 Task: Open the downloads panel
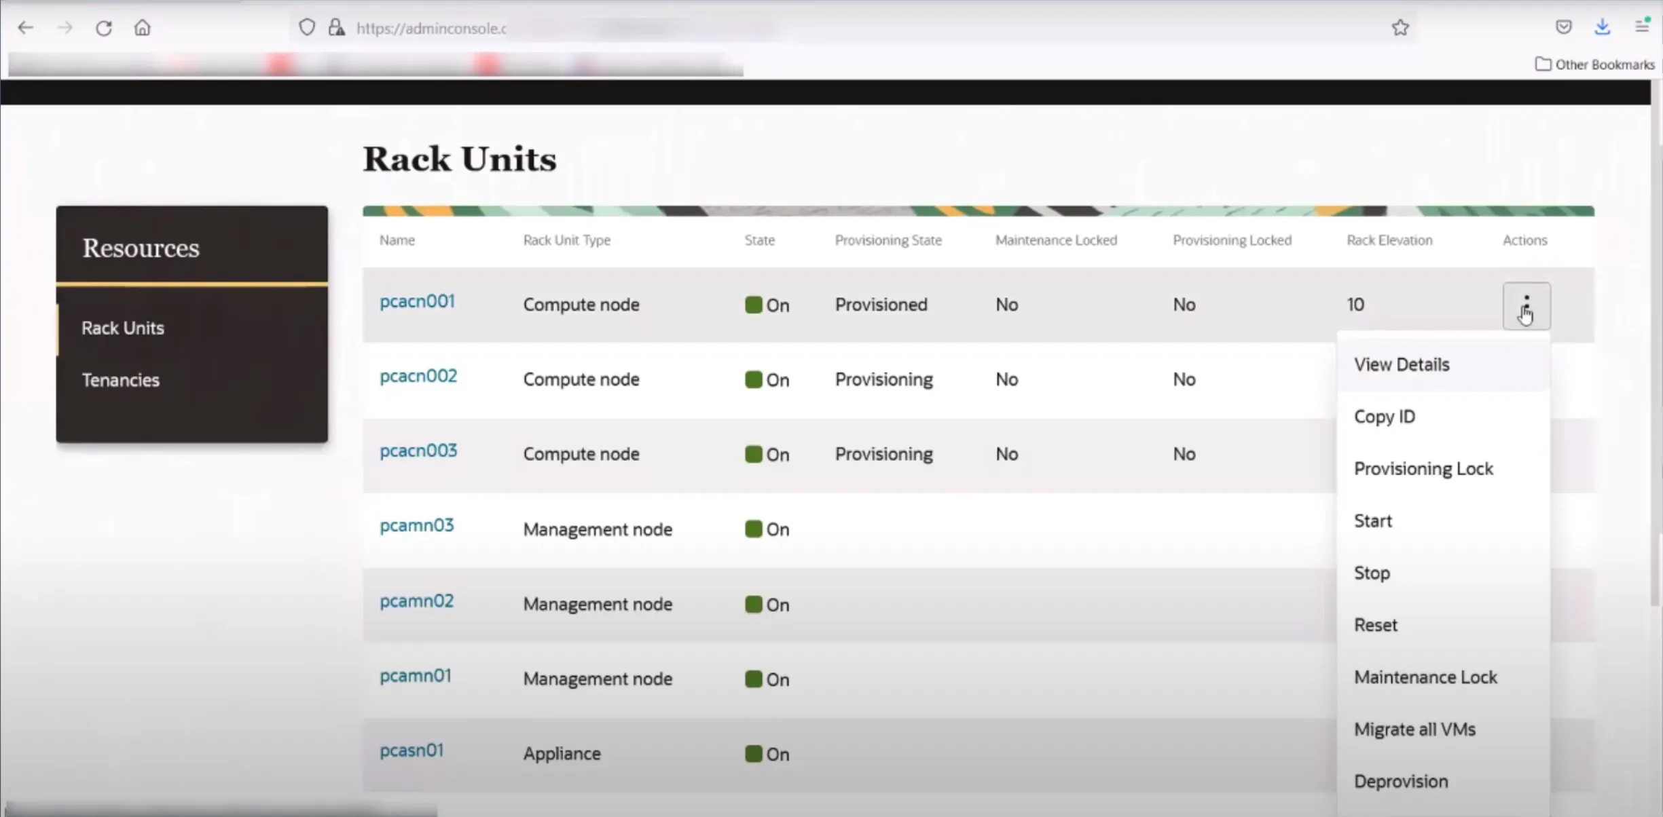1602,26
